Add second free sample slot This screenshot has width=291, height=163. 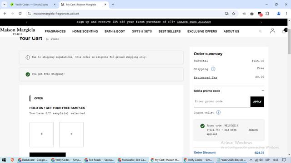[x=71, y=134]
